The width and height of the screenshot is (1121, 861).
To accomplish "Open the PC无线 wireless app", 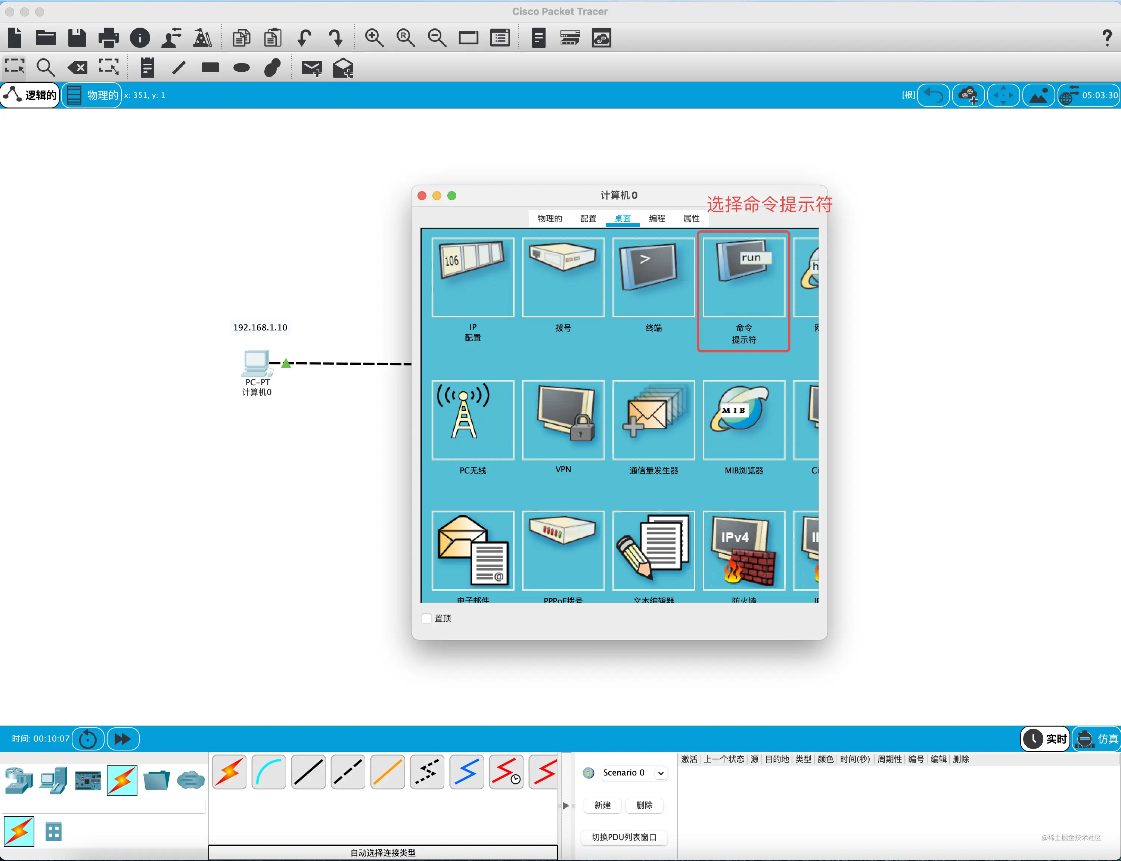I will [x=473, y=420].
